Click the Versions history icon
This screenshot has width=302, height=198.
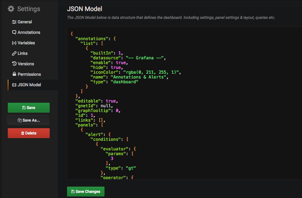pos(14,64)
